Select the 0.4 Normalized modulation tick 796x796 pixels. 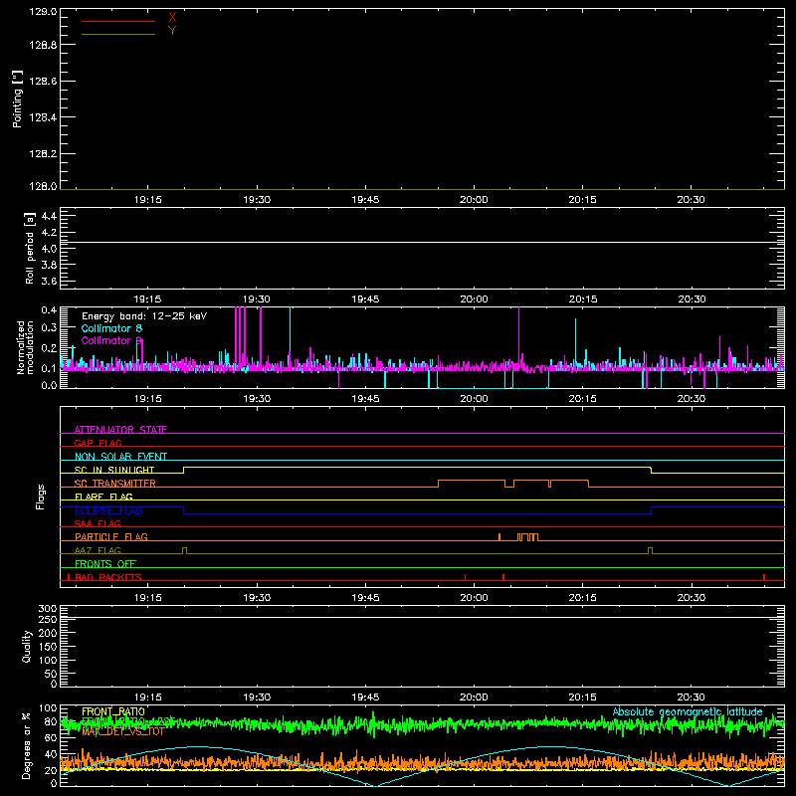[x=49, y=310]
